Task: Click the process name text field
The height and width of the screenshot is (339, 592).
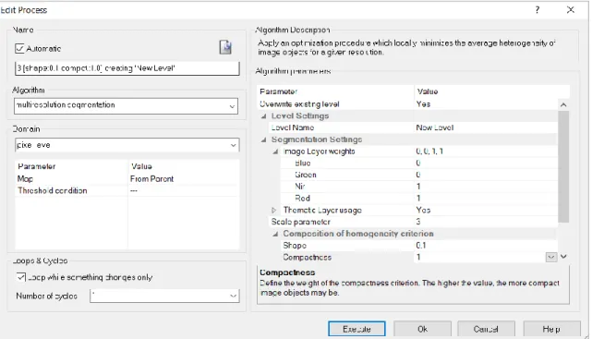Action: tap(127, 68)
